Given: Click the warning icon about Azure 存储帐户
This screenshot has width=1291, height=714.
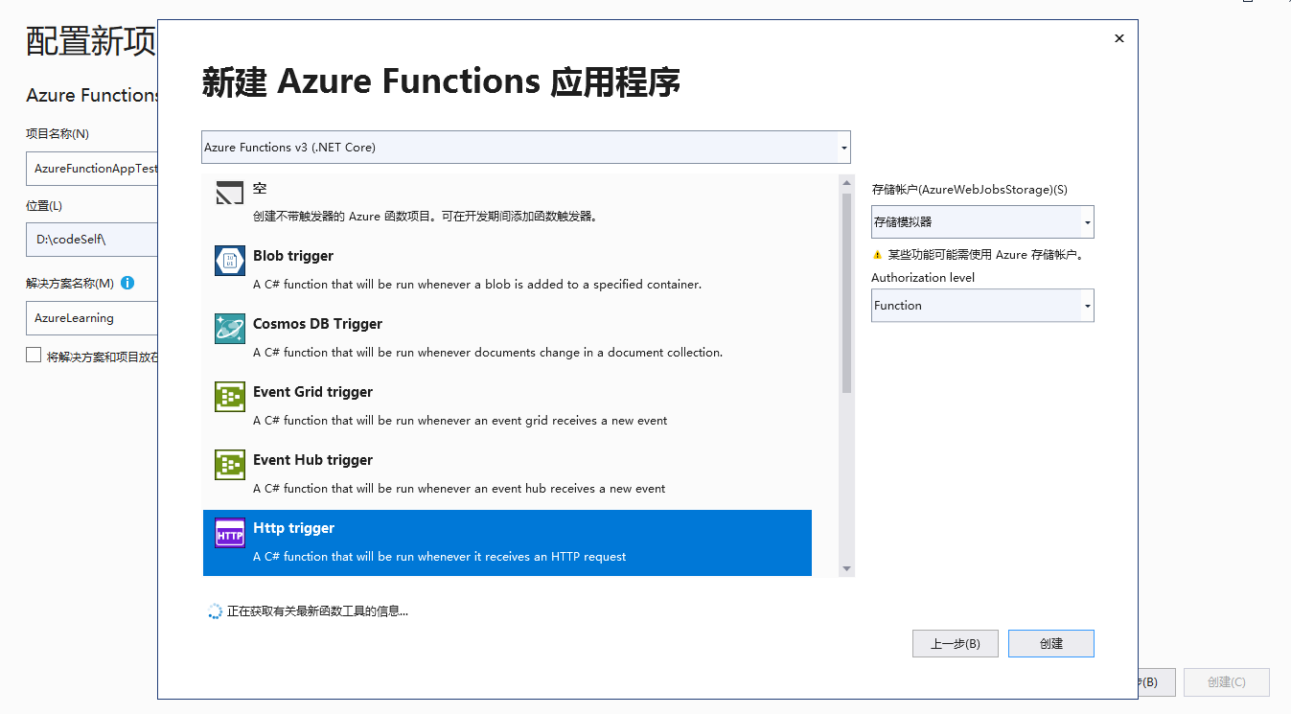Looking at the screenshot, I should point(878,255).
